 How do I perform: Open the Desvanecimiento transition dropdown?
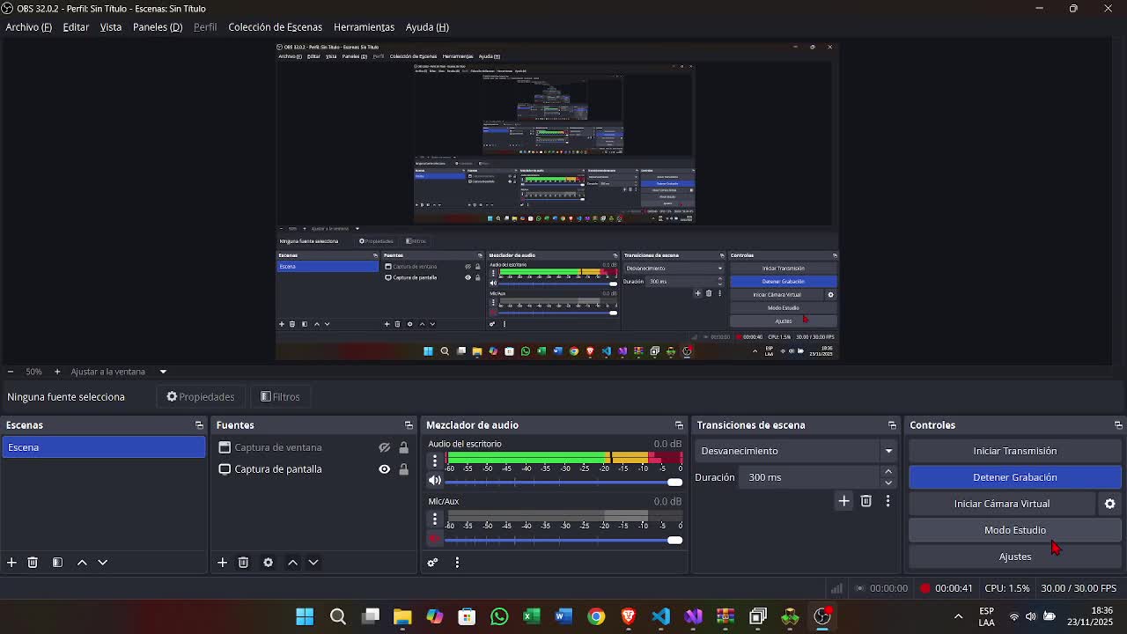pyautogui.click(x=888, y=450)
